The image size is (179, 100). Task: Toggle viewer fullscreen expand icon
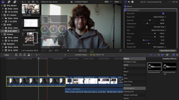[x=121, y=51]
